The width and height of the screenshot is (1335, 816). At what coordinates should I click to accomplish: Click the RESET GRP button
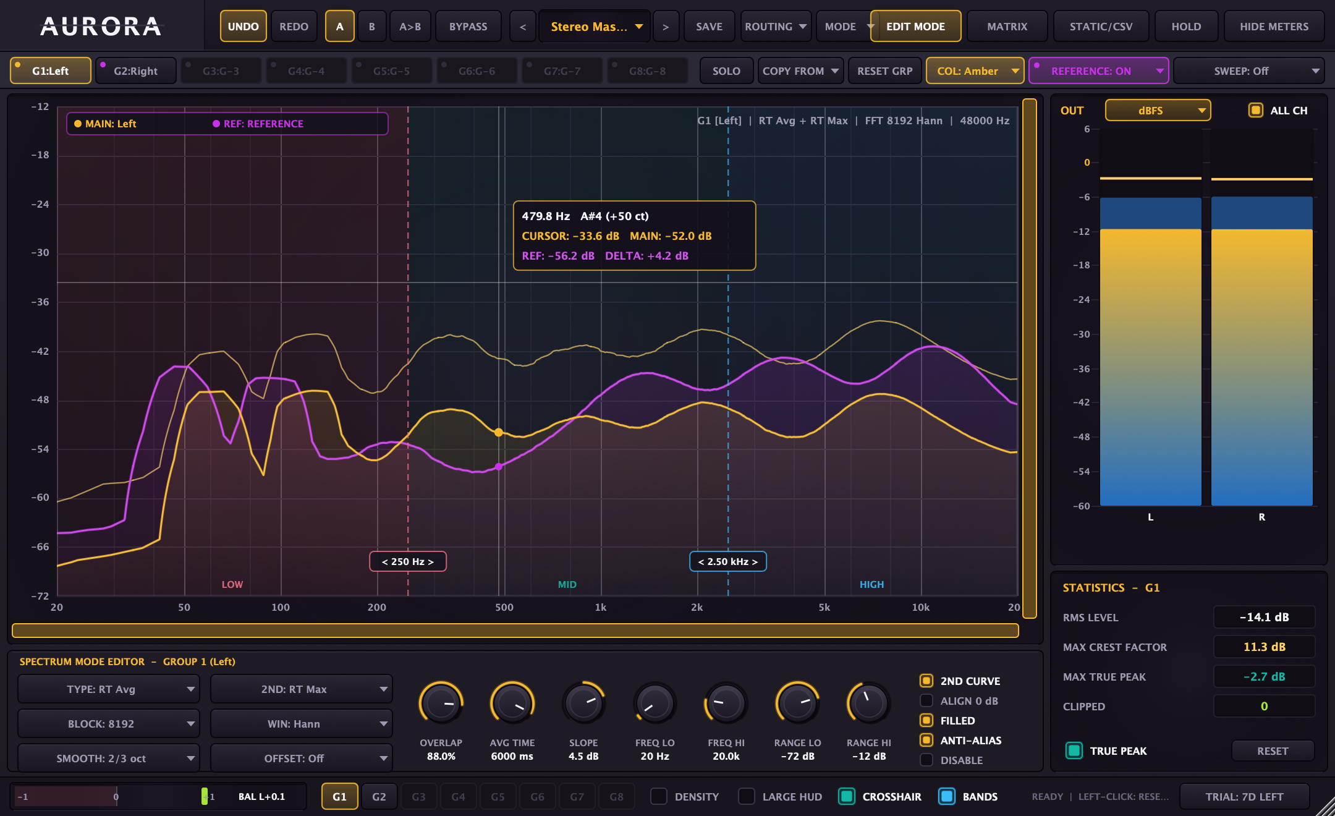(885, 71)
